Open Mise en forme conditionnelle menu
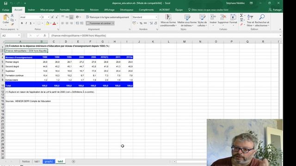 168,20
